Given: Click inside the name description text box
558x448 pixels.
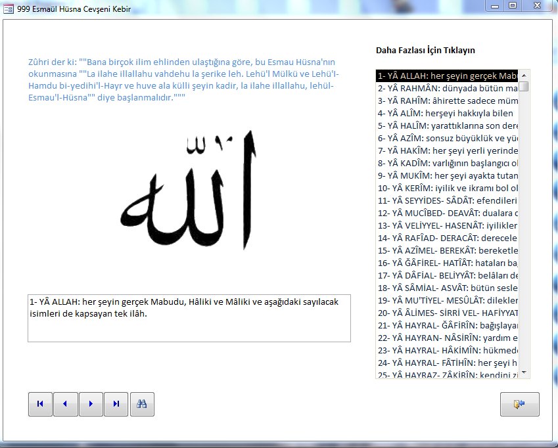Looking at the screenshot, I should [x=189, y=318].
